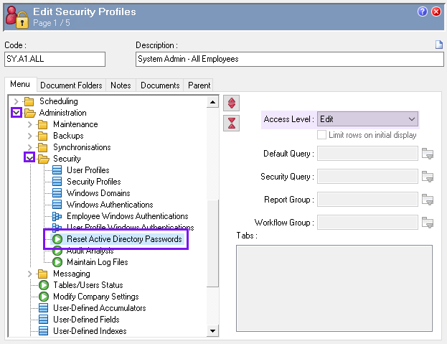Click the collapse-all red arrows button
Image resolution: width=447 pixels, height=344 pixels.
click(x=232, y=124)
